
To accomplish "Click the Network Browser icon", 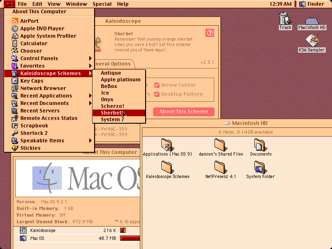I will point(15,88).
